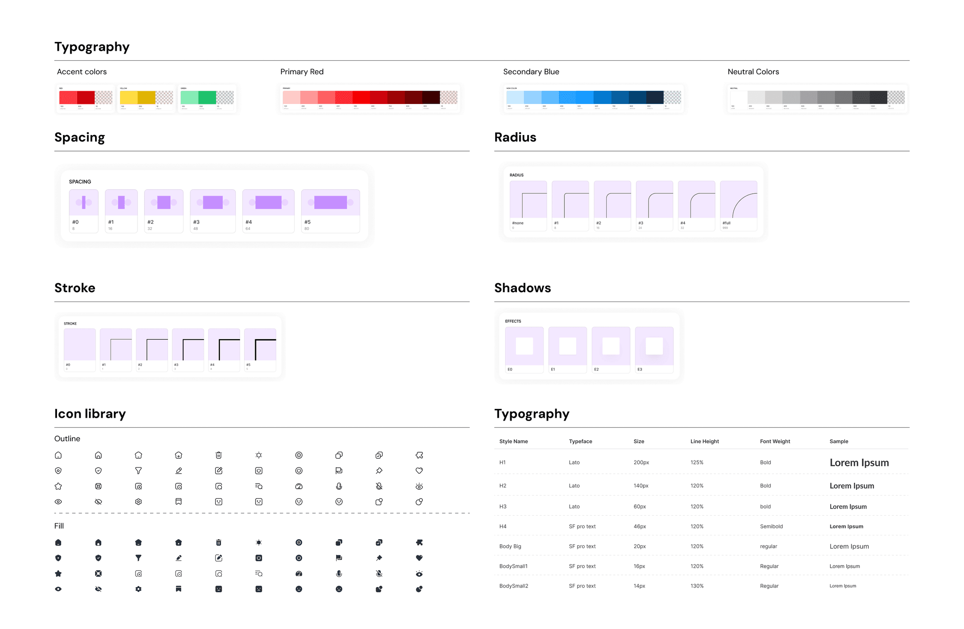Screen dimensions: 964x629
Task: Click spacing card #3 valued 48
Action: pos(213,211)
